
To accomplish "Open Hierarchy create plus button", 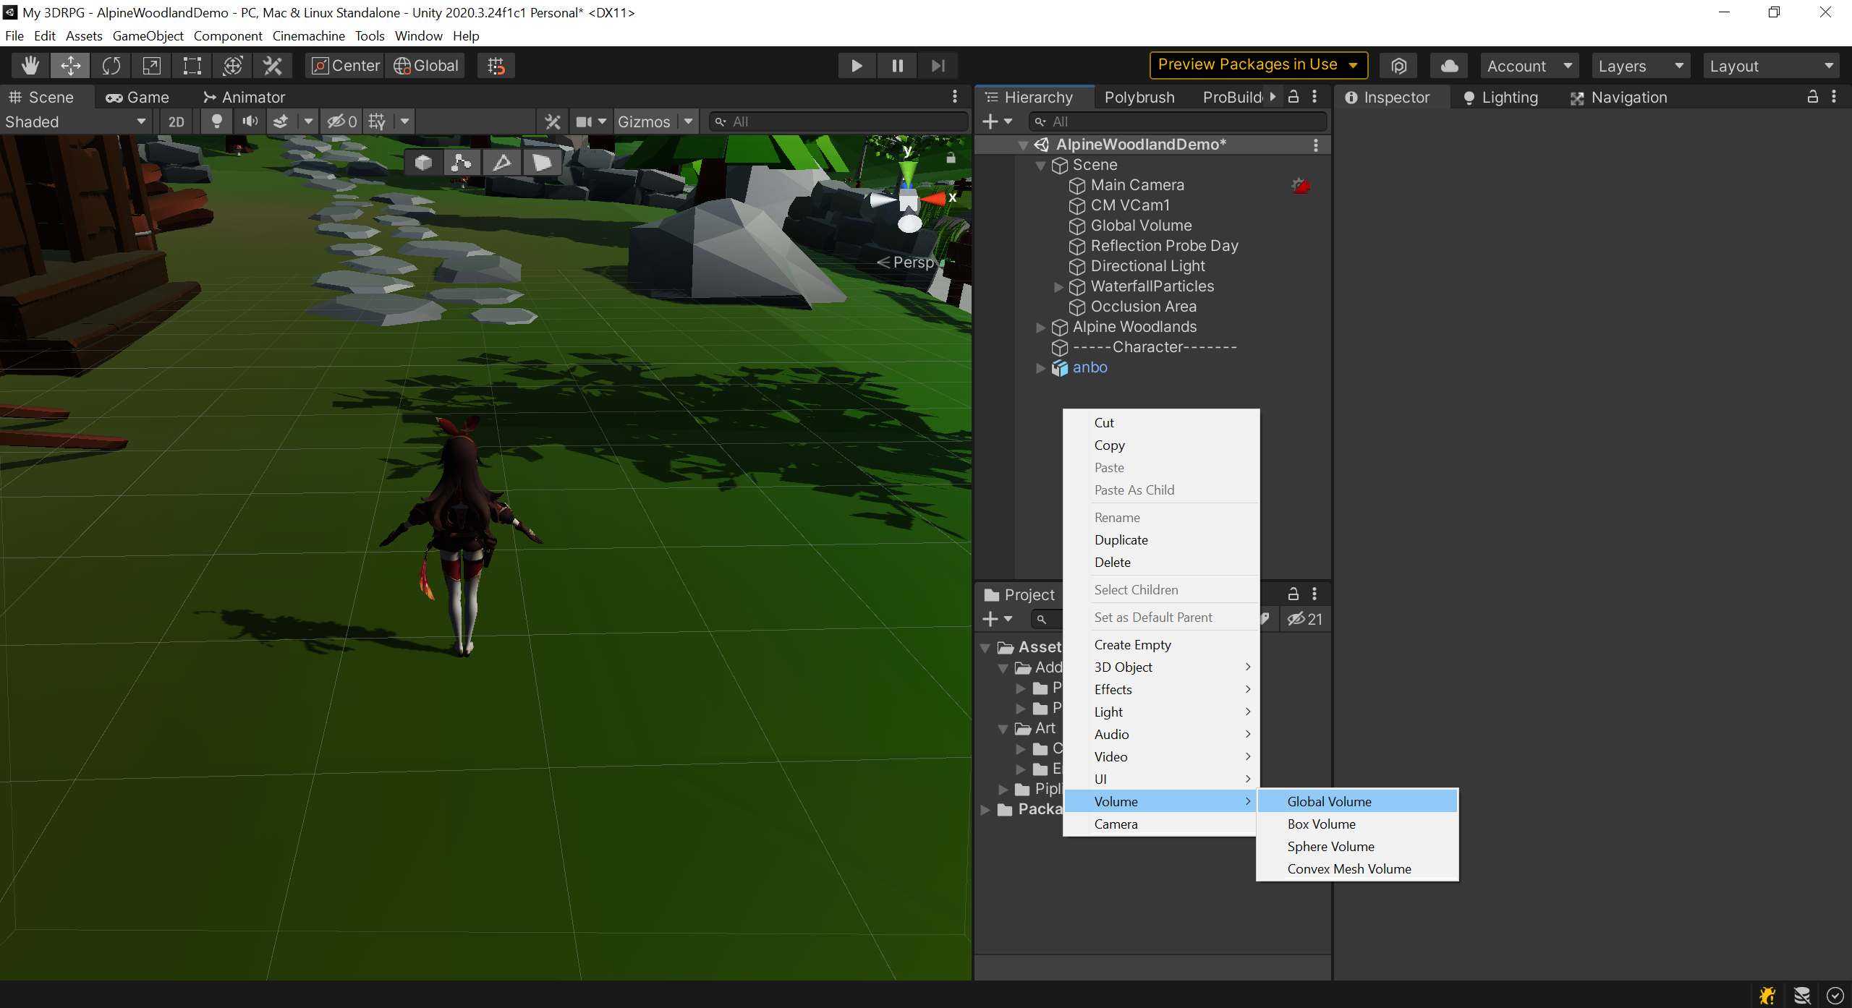I will (x=997, y=121).
